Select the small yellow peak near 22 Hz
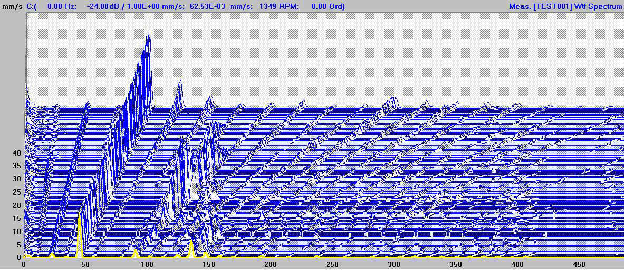The image size is (624, 270). pos(52,254)
